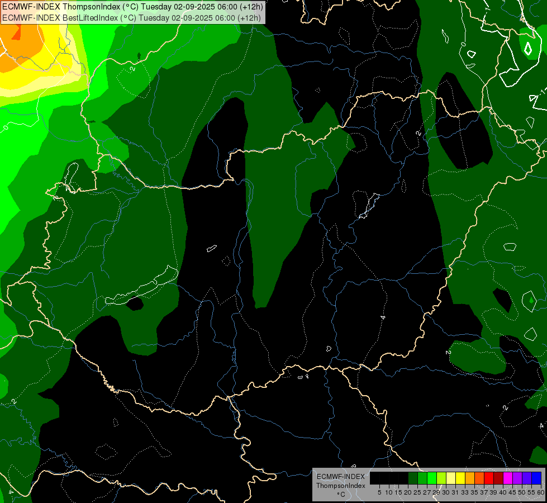Screen dimensions: 547x503
Task: Select the magenta 40–45 legend swatch
Action: click(508, 478)
